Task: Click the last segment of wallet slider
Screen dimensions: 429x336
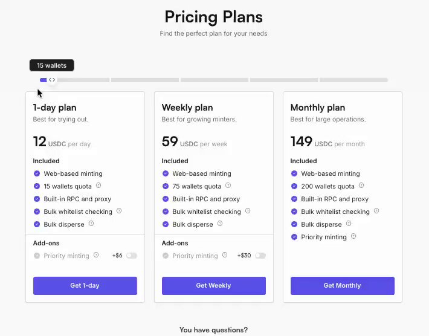Action: pos(353,80)
